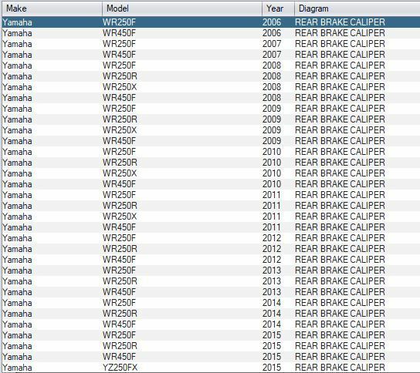
Task: Sort list by the Model column header
Action: tap(182, 8)
